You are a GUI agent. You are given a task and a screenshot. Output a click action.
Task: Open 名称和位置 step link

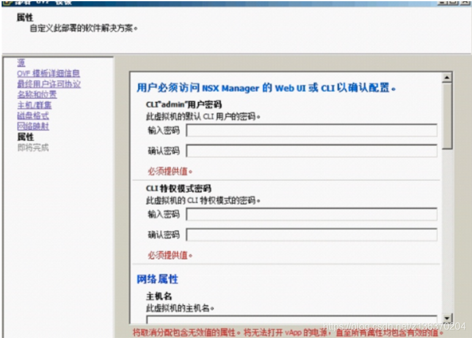coord(37,95)
